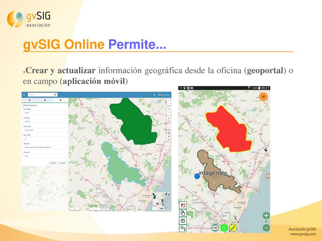Click the X stop editing icon
This screenshot has height=241, width=322.
point(169,140)
